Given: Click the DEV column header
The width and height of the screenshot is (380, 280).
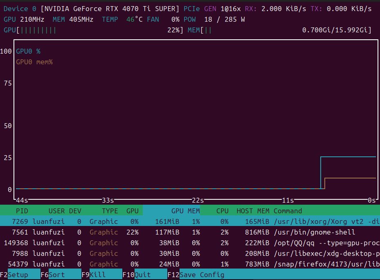Looking at the screenshot, I should pyautogui.click(x=75, y=211).
